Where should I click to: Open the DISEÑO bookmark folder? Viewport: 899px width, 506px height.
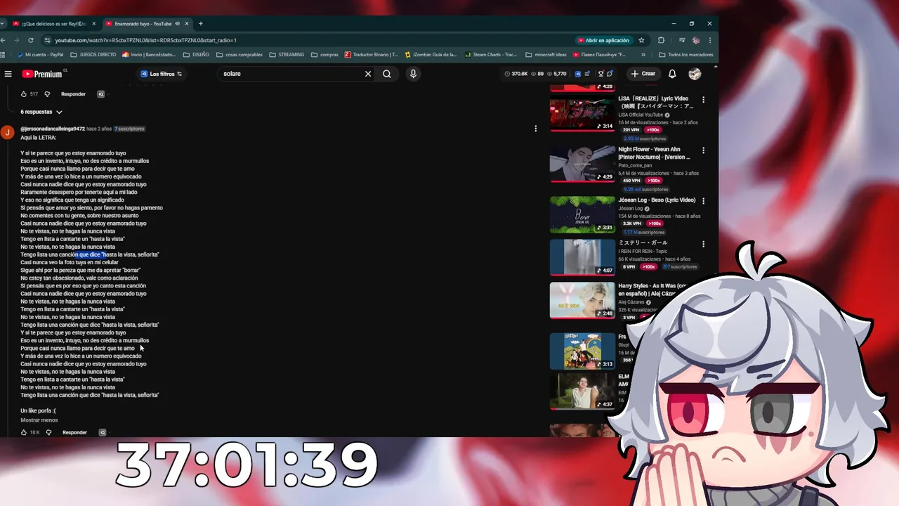coord(196,54)
